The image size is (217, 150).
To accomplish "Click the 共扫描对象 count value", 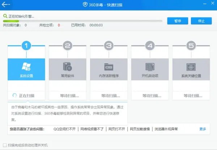I will tap(26, 25).
